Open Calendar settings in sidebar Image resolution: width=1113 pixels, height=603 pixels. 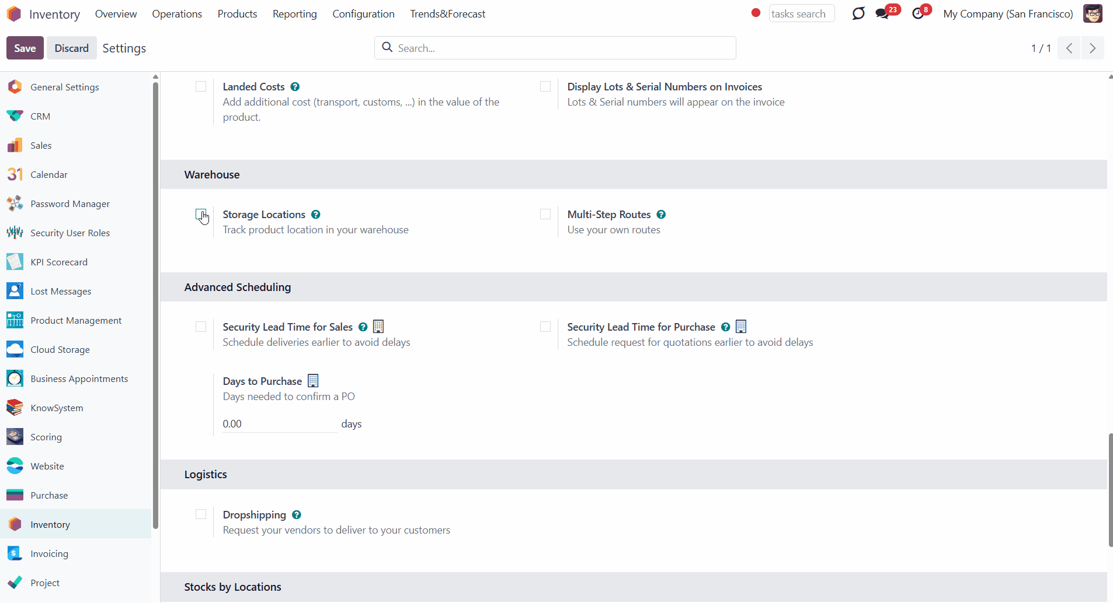coord(76,174)
